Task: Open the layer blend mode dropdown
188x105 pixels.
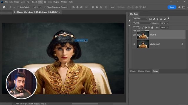Action: tap(142, 23)
